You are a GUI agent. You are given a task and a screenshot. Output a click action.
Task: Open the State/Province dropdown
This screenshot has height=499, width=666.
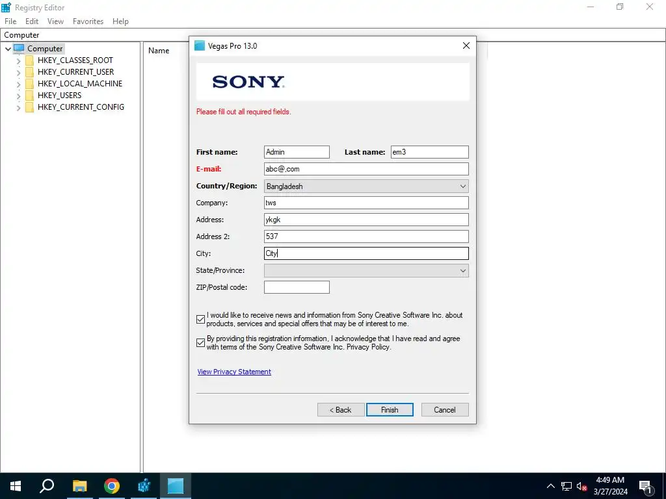366,271
